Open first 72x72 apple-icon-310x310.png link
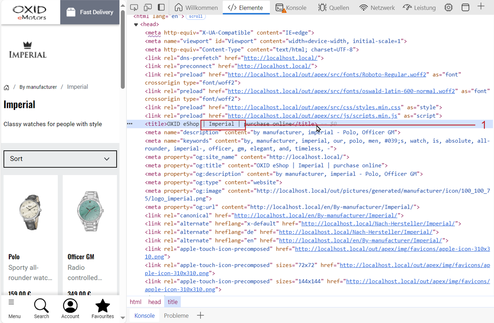This screenshot has width=494, height=323. click(317, 269)
